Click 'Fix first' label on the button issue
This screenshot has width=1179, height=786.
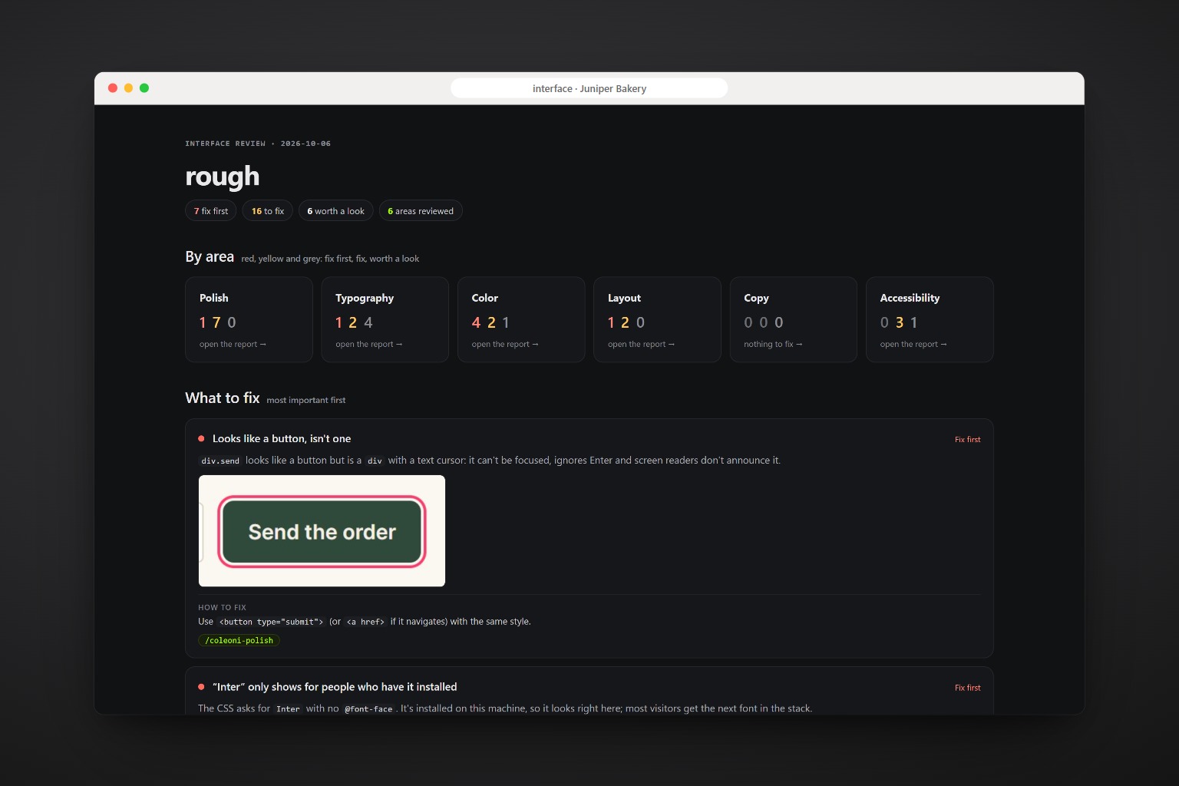pos(968,440)
